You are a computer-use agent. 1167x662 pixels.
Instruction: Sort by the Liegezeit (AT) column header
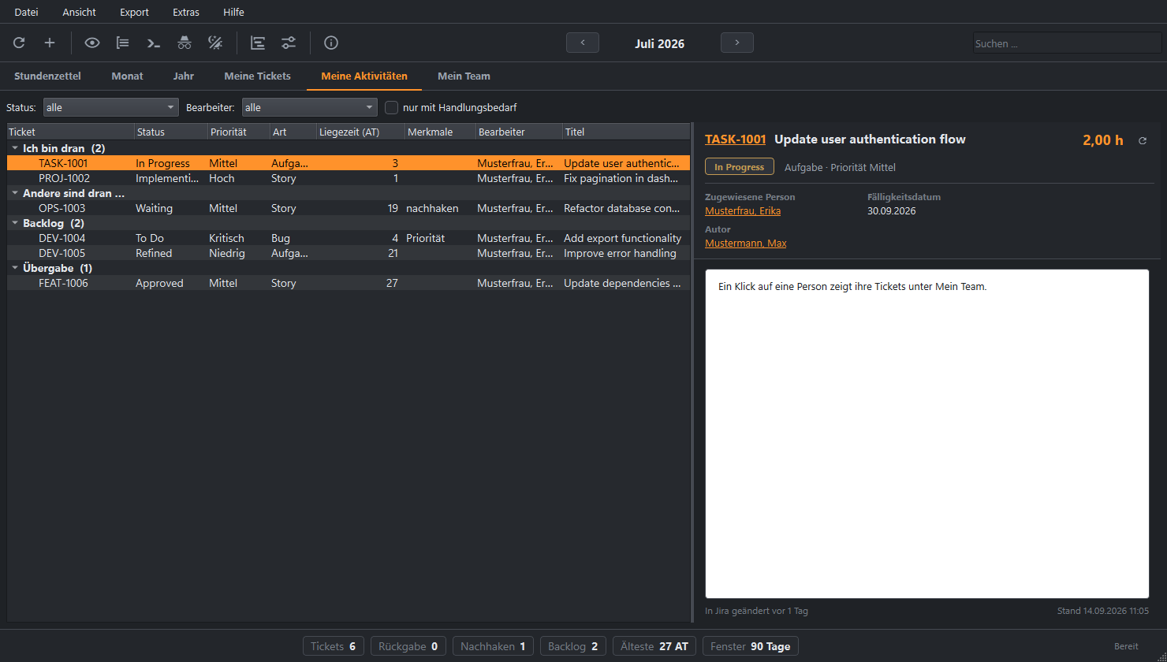360,132
